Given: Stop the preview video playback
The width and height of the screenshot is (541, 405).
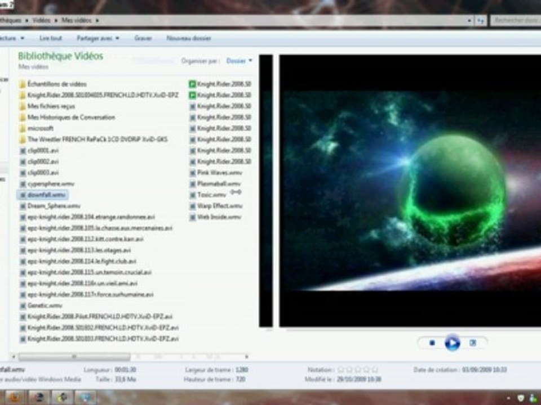Looking at the screenshot, I should tap(432, 343).
